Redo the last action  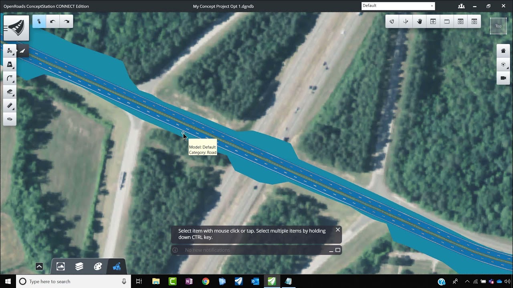click(67, 22)
